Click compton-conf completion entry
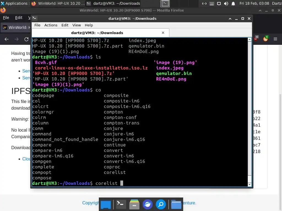Viewport: 282px width, 211px height. 120,118
